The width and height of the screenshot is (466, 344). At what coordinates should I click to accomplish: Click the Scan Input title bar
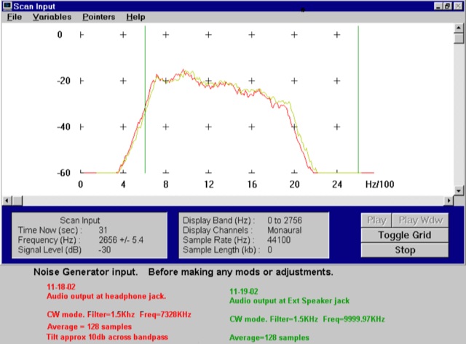pos(218,6)
